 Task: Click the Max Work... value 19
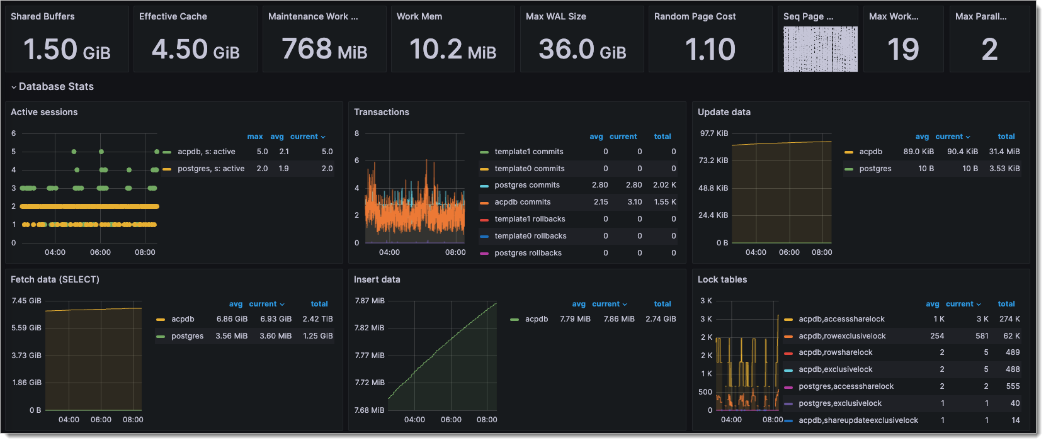(x=903, y=49)
